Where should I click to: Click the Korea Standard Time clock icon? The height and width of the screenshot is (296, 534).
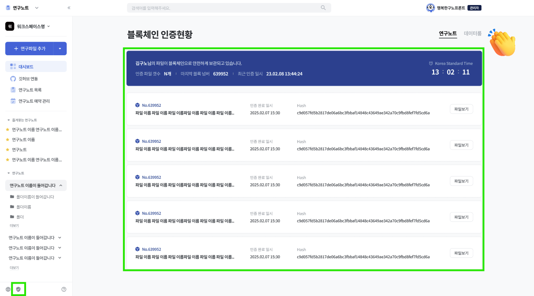tap(431, 63)
